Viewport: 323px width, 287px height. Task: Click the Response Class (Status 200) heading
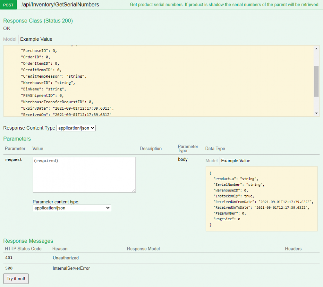click(x=38, y=21)
